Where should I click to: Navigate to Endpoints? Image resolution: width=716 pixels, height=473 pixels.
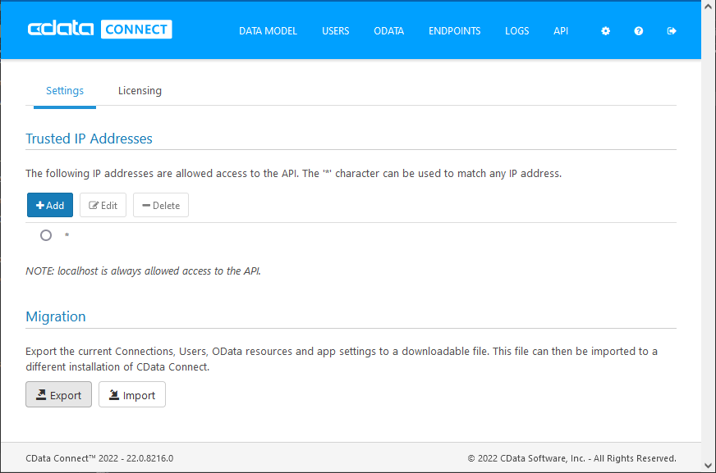click(454, 31)
